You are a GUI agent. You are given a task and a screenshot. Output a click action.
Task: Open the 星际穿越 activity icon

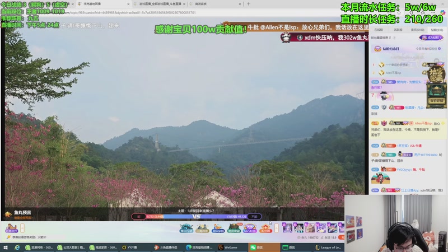218,228
